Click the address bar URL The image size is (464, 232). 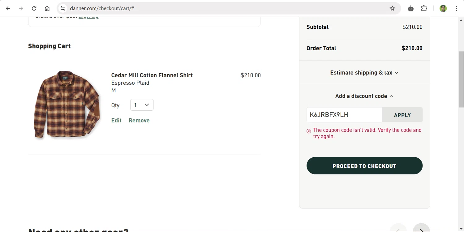102,8
